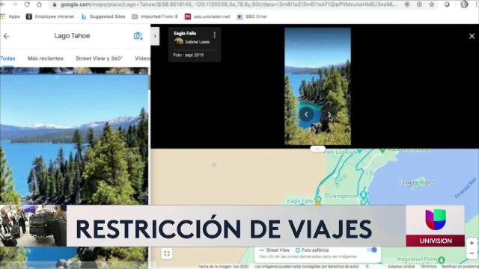Open the Estados Unidos footer link
The height and width of the screenshot is (269, 479).
pos(401,267)
